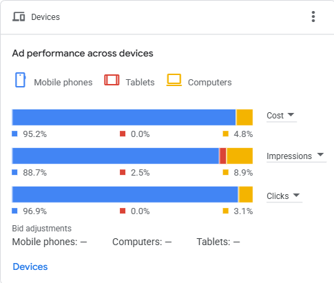Click the blue segment of Clicks bar
The width and height of the screenshot is (334, 283).
tap(125, 194)
